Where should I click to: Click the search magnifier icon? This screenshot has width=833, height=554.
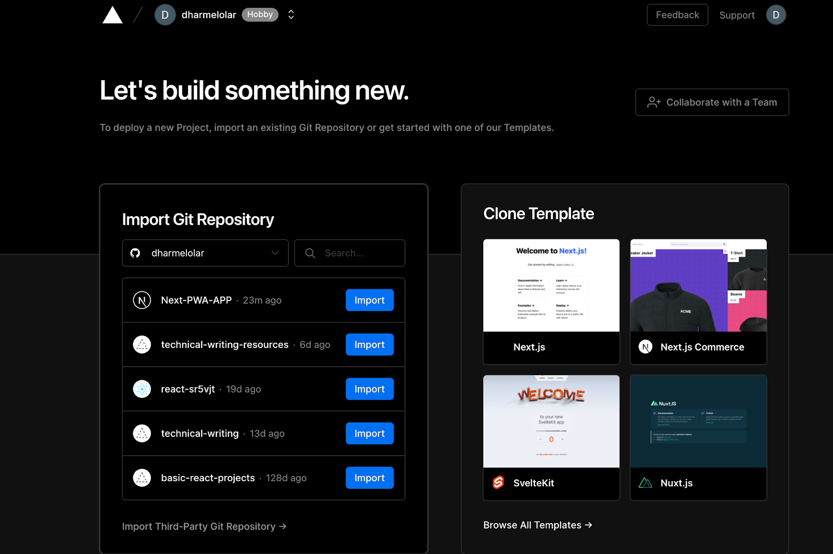tap(310, 253)
